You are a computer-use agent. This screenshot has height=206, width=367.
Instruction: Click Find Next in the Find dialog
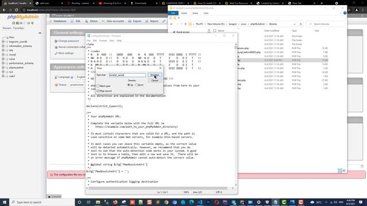point(155,75)
